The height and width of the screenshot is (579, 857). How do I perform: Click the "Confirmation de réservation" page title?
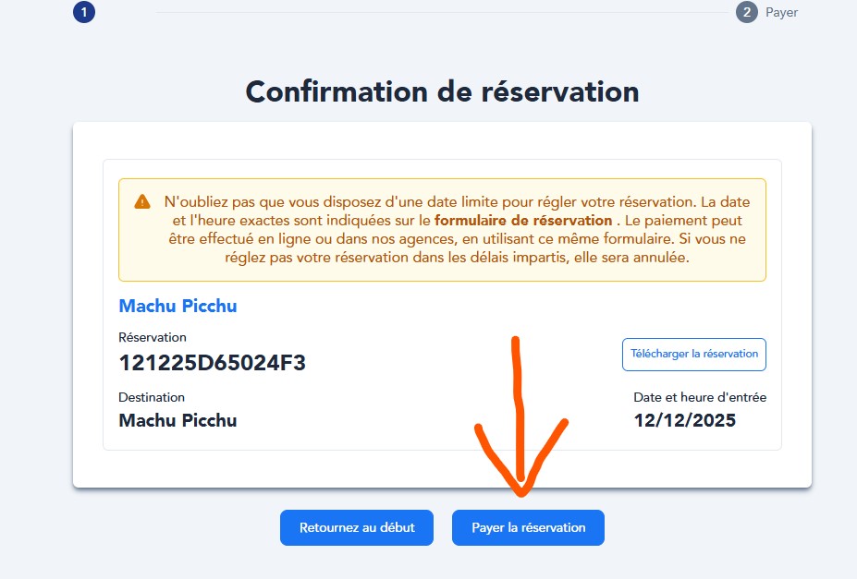(442, 92)
